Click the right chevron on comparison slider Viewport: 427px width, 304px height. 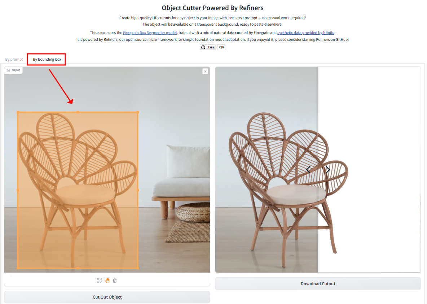[328, 170]
